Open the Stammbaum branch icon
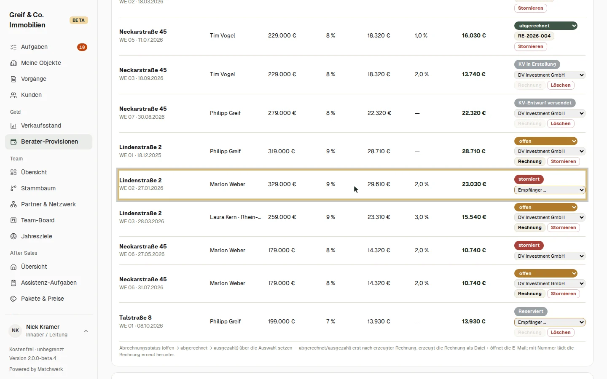Image resolution: width=607 pixels, height=379 pixels. 13,189
